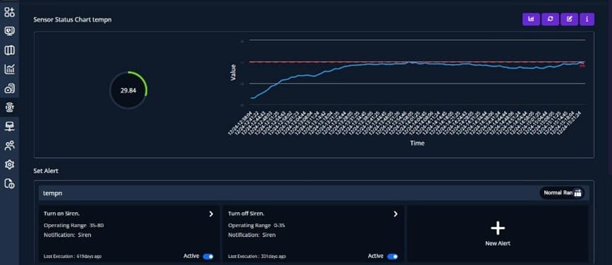
Task: Click the purple edit sensor button
Action: [x=569, y=19]
